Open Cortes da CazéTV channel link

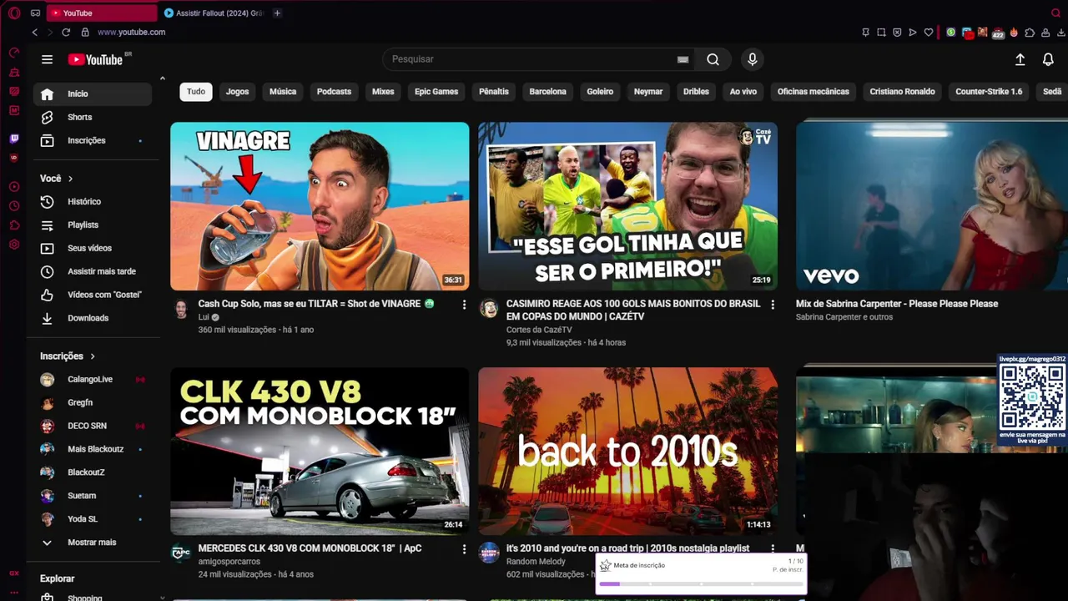[539, 330]
